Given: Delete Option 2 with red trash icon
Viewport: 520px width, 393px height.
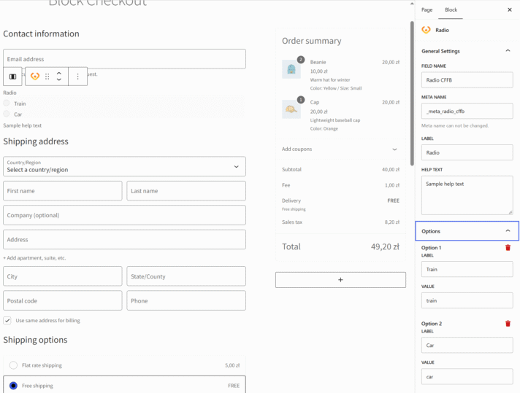Looking at the screenshot, I should point(508,324).
